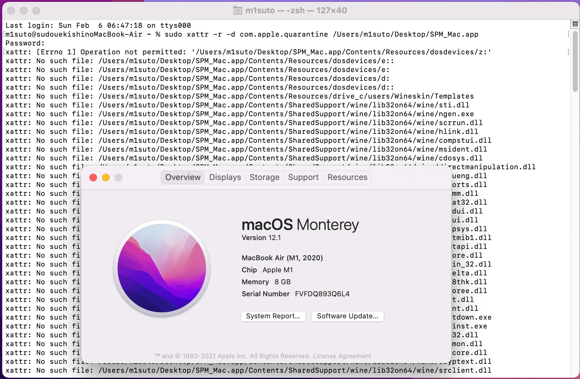Click the Terminal line ending in dosdevices/d:
The width and height of the screenshot is (580, 379).
tap(197, 78)
